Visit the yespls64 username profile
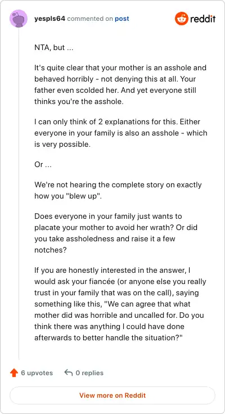The height and width of the screenshot is (414, 225). coord(49,19)
